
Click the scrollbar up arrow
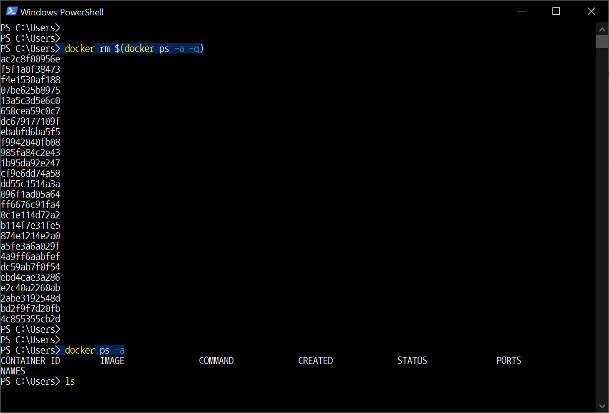(602, 28)
